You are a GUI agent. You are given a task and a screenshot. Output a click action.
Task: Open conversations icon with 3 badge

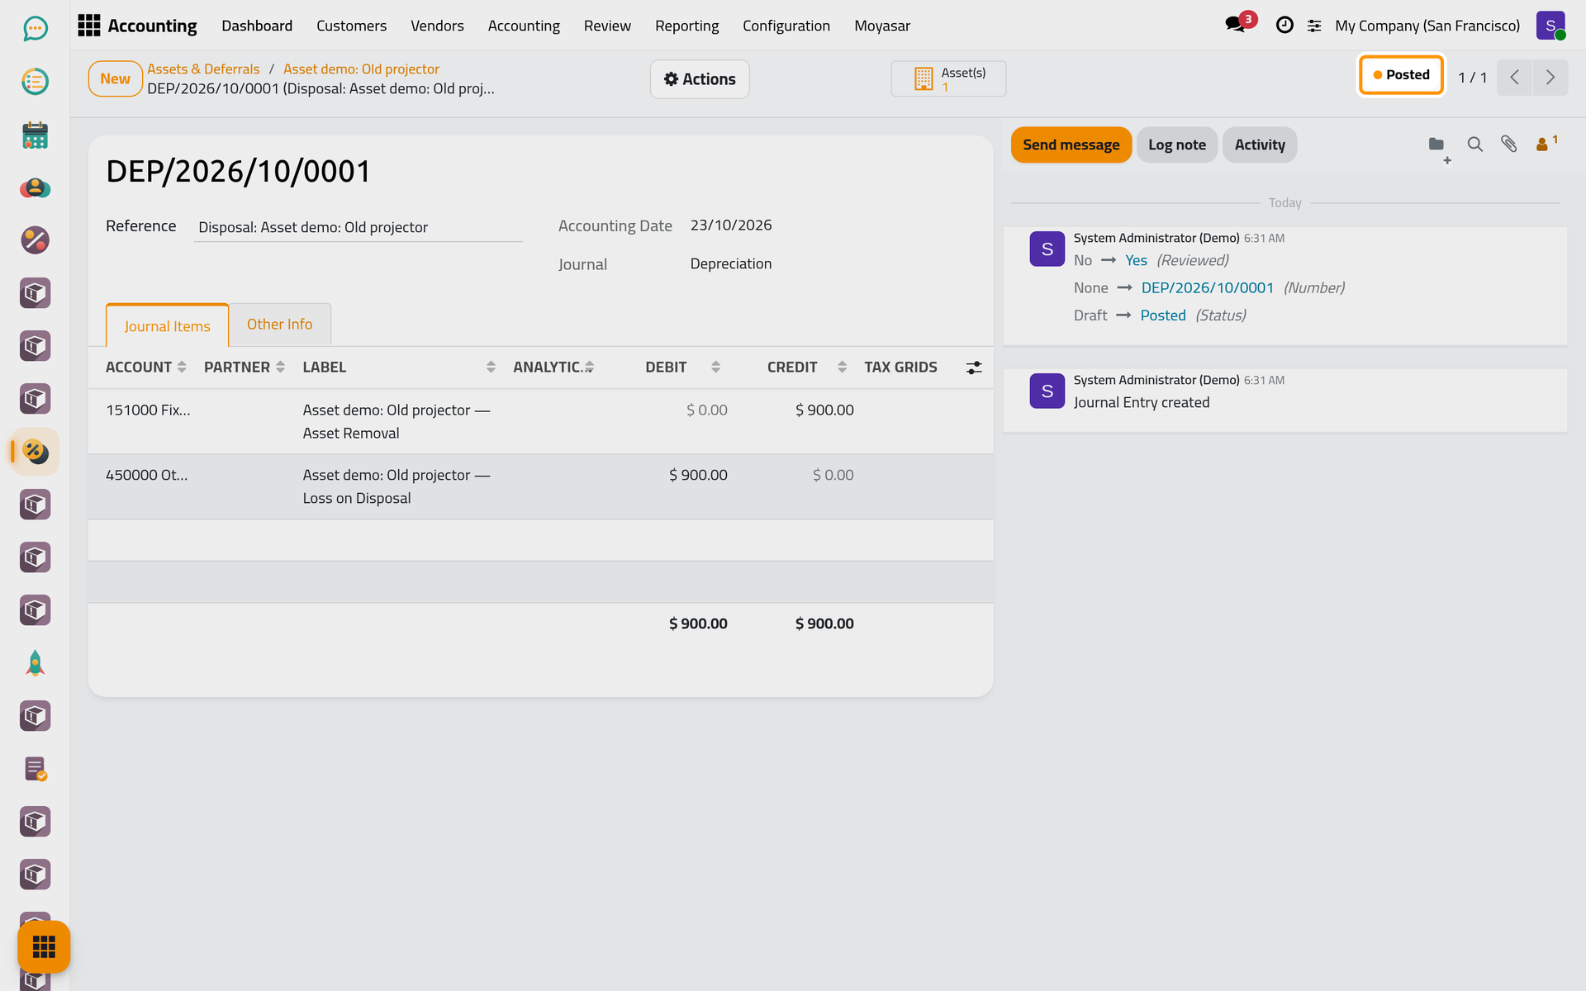pyautogui.click(x=1239, y=24)
